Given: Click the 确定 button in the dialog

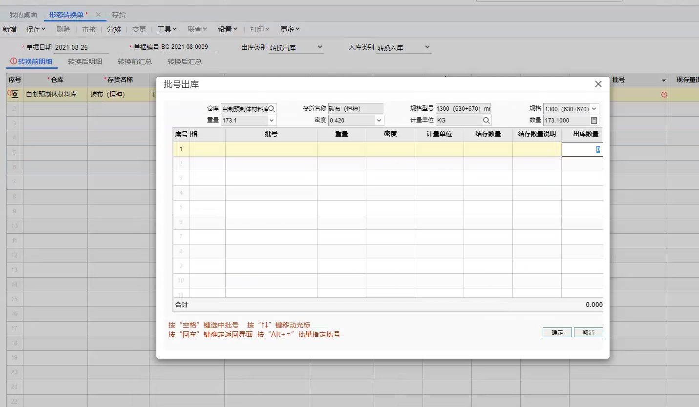Looking at the screenshot, I should pos(557,332).
